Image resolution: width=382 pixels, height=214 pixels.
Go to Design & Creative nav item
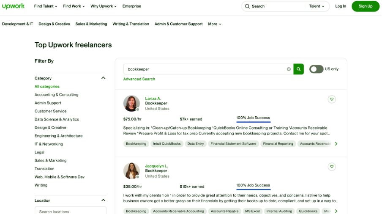[54, 24]
